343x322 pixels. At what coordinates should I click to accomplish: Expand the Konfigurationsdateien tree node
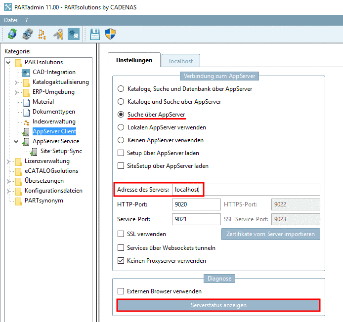coord(8,191)
